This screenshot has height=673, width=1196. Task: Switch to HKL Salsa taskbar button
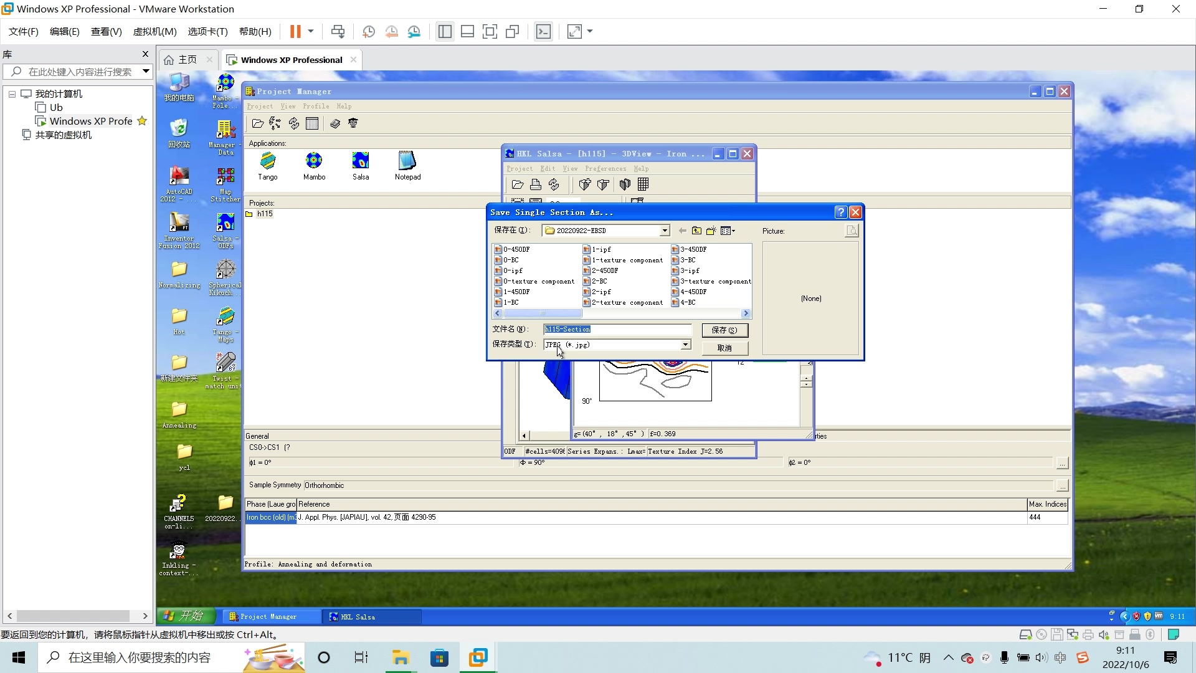(x=371, y=617)
